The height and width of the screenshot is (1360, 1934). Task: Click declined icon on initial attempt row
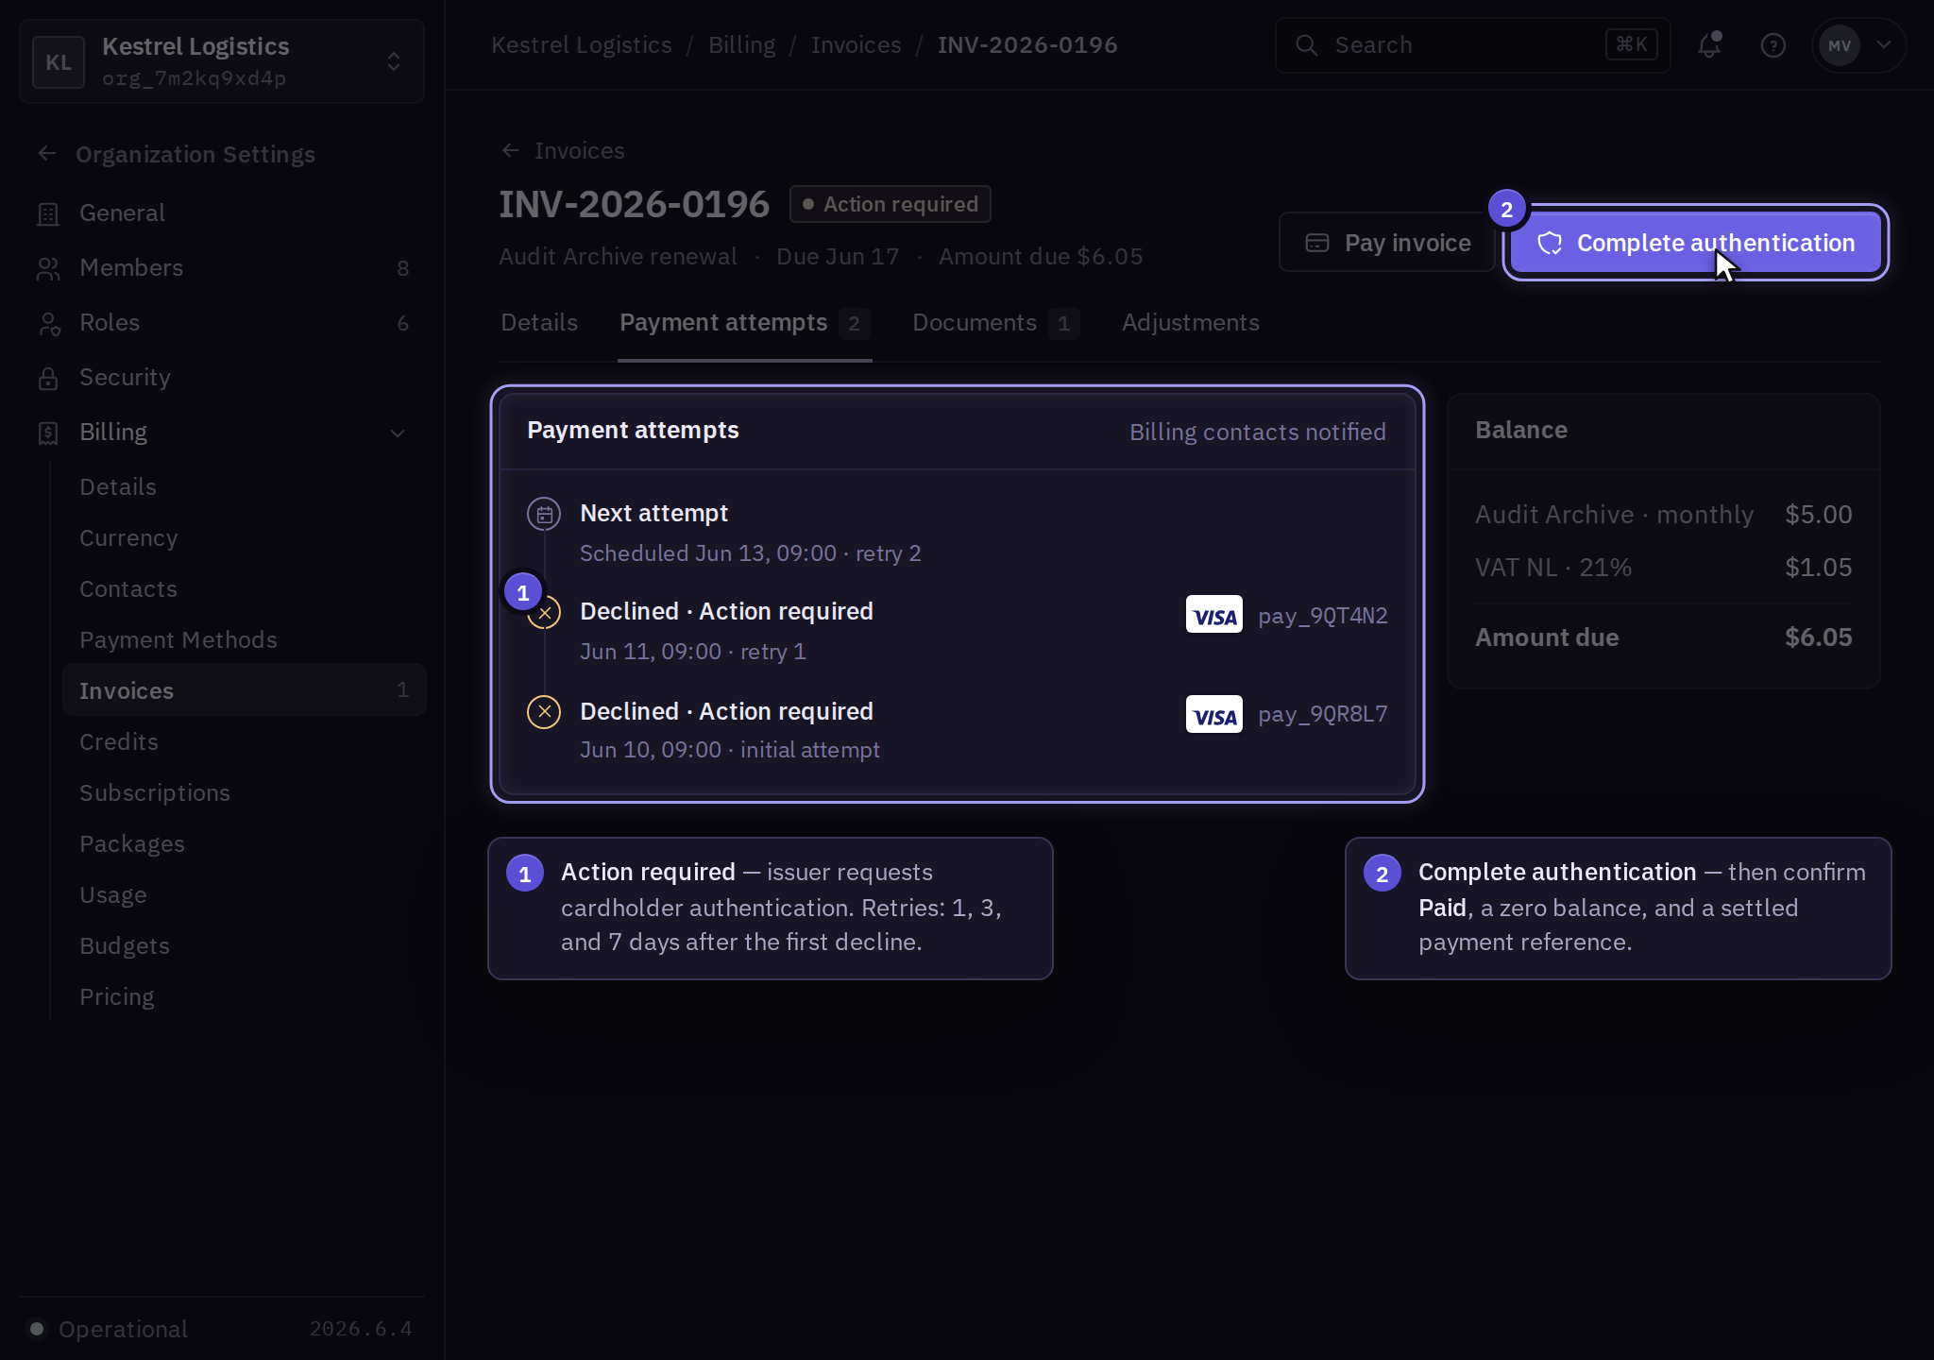[x=544, y=711]
